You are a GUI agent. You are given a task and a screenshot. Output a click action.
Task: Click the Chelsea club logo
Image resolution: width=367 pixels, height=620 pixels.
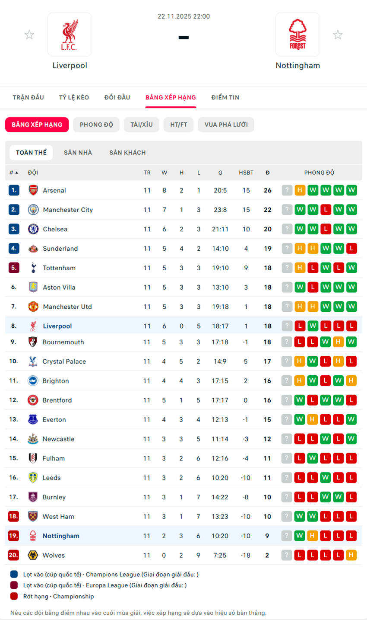(x=33, y=229)
